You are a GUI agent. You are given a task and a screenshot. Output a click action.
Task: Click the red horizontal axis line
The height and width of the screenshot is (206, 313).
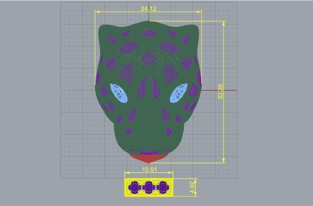coord(219,90)
